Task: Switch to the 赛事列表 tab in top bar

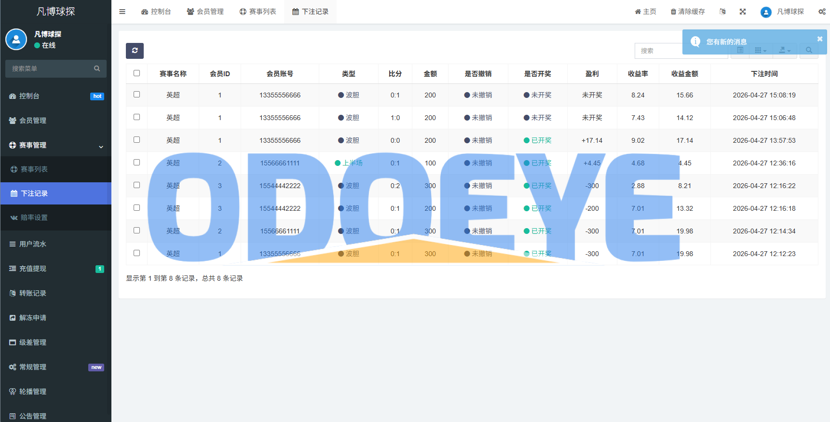Action: 258,12
